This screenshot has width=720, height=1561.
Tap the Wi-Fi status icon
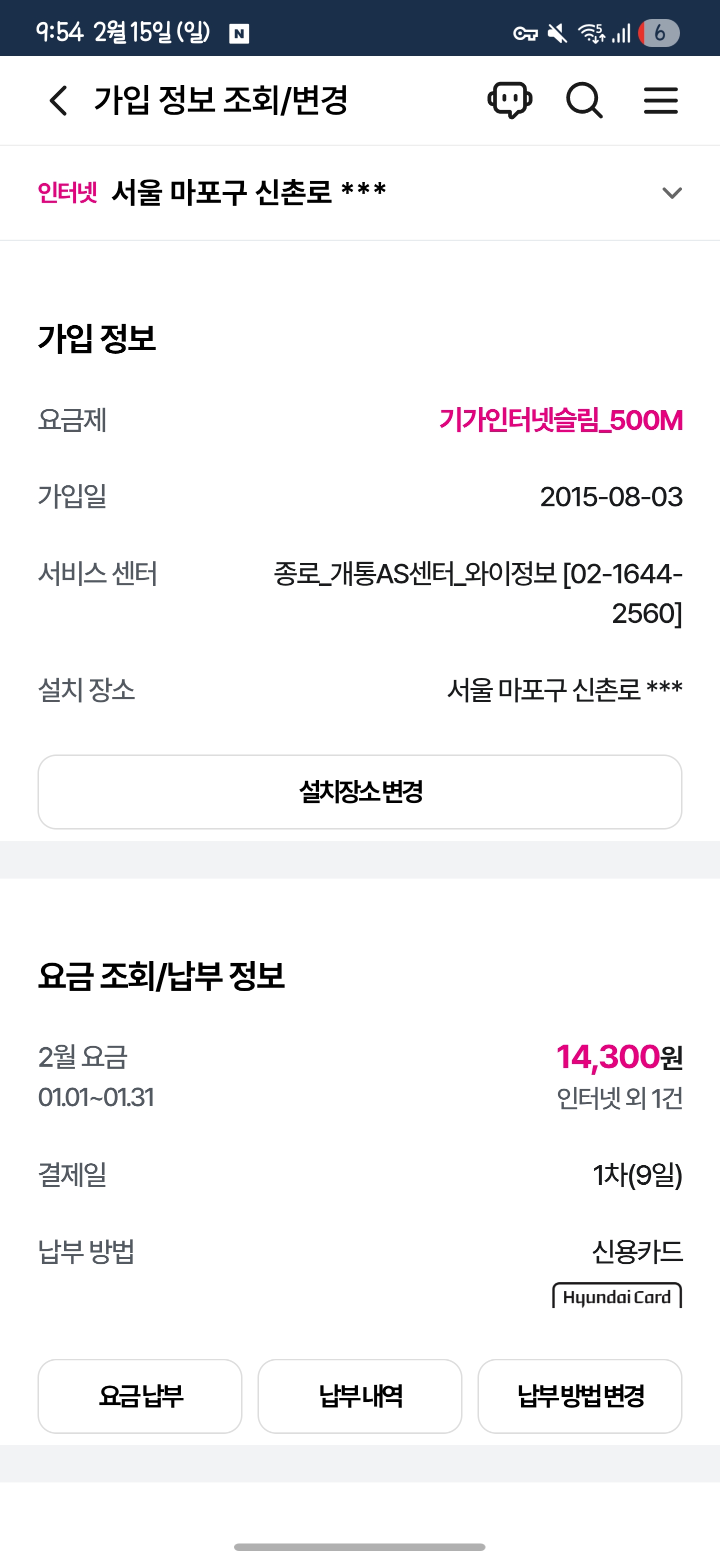click(x=591, y=34)
